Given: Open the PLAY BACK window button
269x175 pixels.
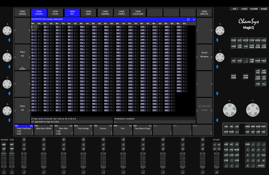Looking at the screenshot, I should 252,46.
